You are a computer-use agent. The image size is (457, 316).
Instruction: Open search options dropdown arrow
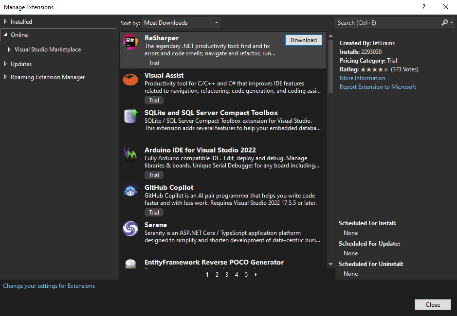tap(452, 23)
